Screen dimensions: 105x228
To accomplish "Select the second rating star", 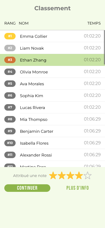I will pos(62,175).
